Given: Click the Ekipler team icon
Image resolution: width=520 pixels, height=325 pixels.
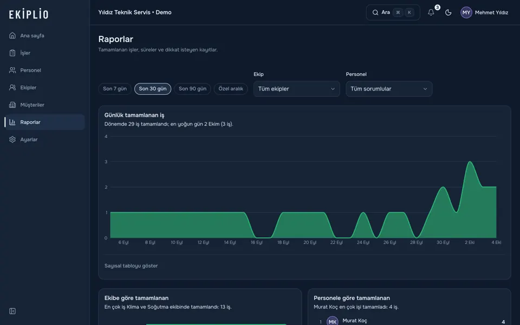Looking at the screenshot, I should (x=12, y=88).
